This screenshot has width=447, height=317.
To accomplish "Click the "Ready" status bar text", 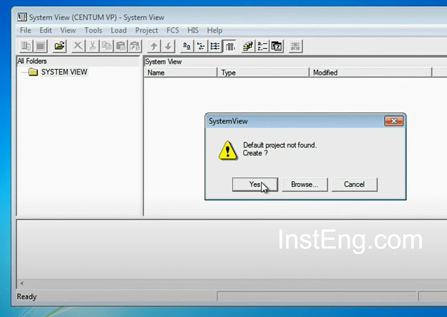I will (27, 296).
